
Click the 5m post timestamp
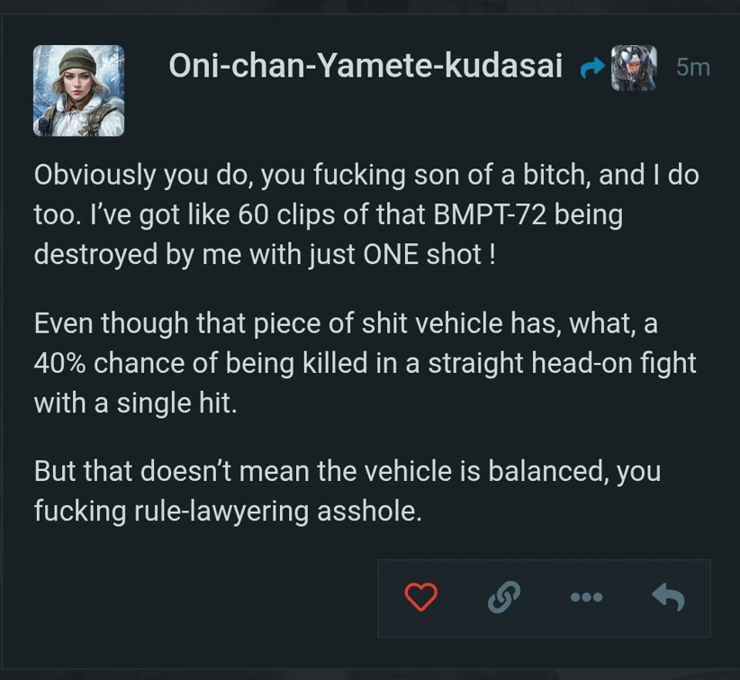pyautogui.click(x=692, y=68)
